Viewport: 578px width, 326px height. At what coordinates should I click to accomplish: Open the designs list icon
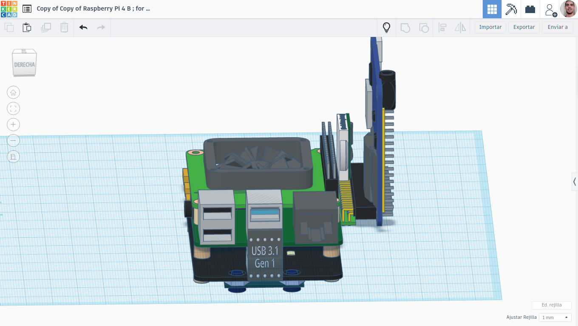point(27,8)
